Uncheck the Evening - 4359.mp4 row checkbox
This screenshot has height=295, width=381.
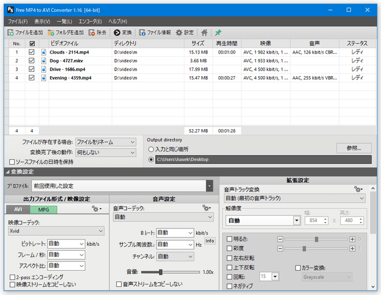(31, 77)
